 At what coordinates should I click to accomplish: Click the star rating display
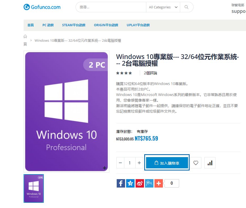click(124, 73)
